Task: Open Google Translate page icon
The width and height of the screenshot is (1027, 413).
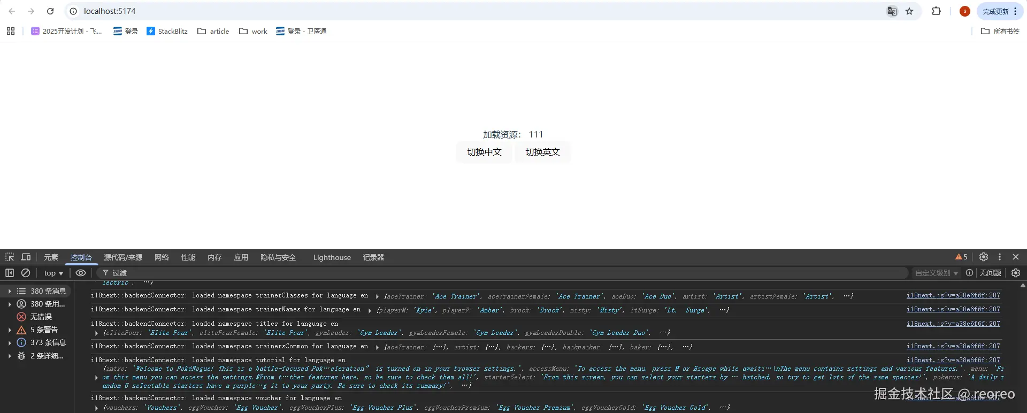Action: point(892,11)
